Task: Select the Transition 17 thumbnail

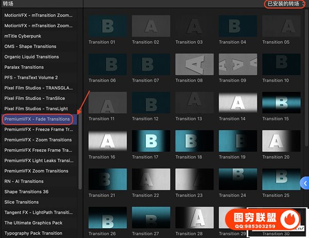Action: click(151, 141)
